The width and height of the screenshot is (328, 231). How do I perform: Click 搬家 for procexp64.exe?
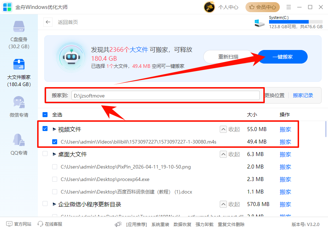pos(285,179)
